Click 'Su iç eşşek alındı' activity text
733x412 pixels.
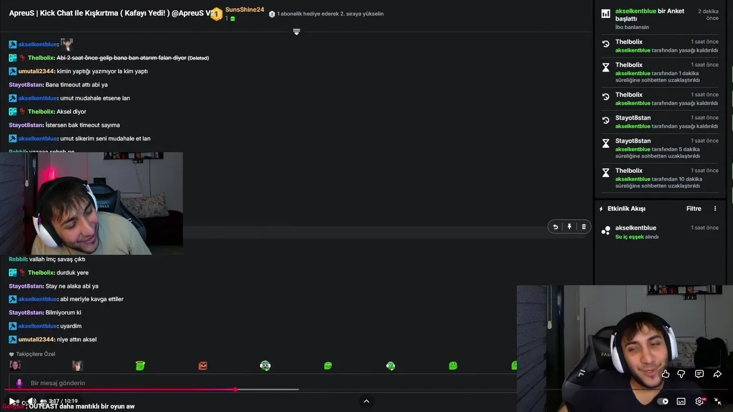coord(637,237)
